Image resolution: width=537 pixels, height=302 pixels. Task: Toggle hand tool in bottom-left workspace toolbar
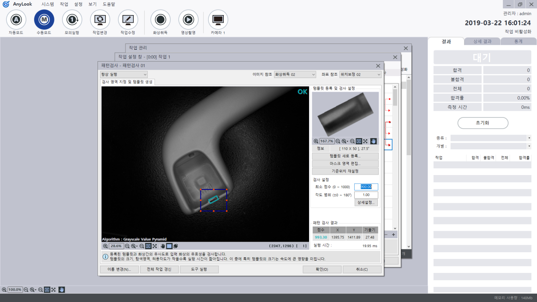click(x=62, y=290)
